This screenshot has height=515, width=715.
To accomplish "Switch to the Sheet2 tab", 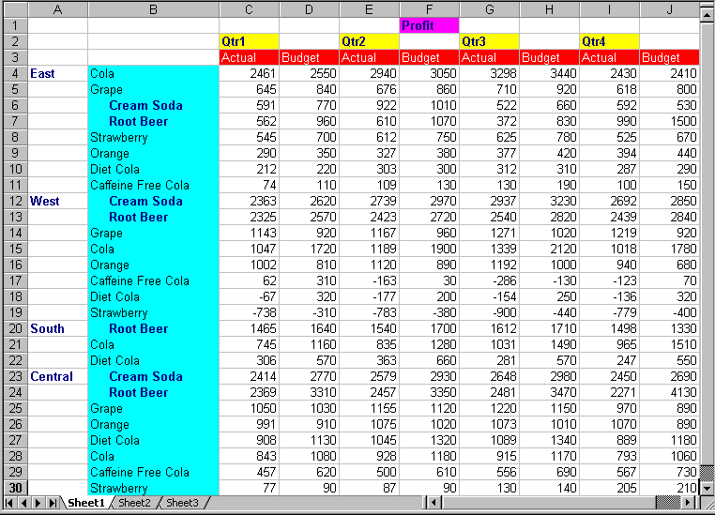I will click(134, 504).
